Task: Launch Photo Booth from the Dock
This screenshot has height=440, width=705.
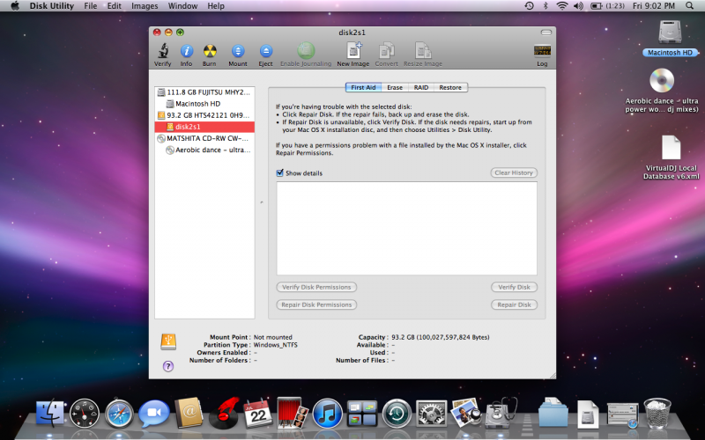Action: [x=293, y=413]
